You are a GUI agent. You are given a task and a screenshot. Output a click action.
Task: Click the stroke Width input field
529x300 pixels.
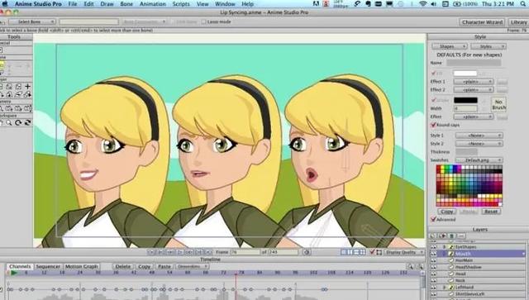(x=465, y=108)
